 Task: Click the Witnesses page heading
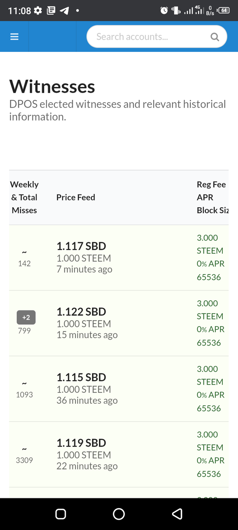[52, 86]
